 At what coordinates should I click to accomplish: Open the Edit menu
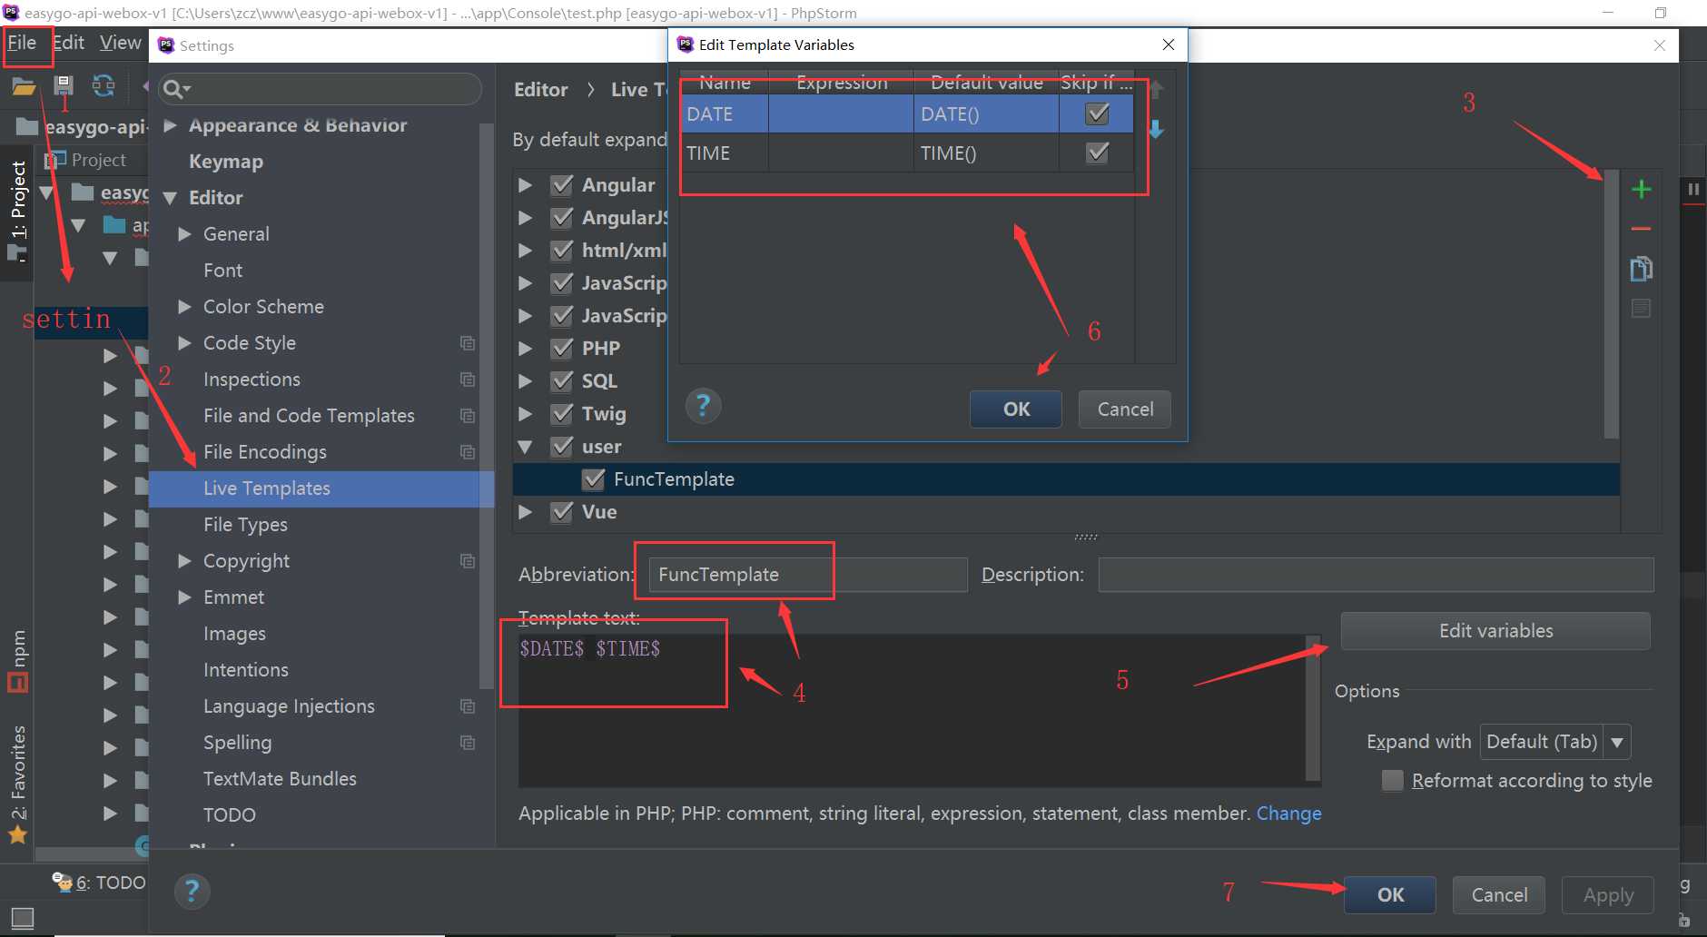pyautogui.click(x=68, y=43)
